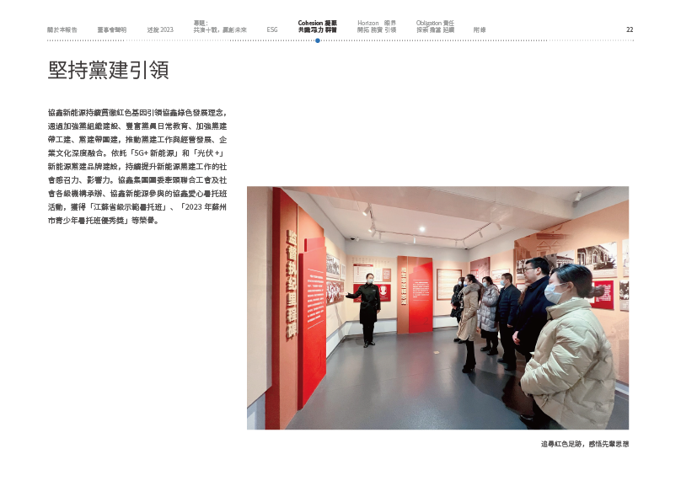Switch to the ESG section
681x502 pixels.
click(x=272, y=29)
